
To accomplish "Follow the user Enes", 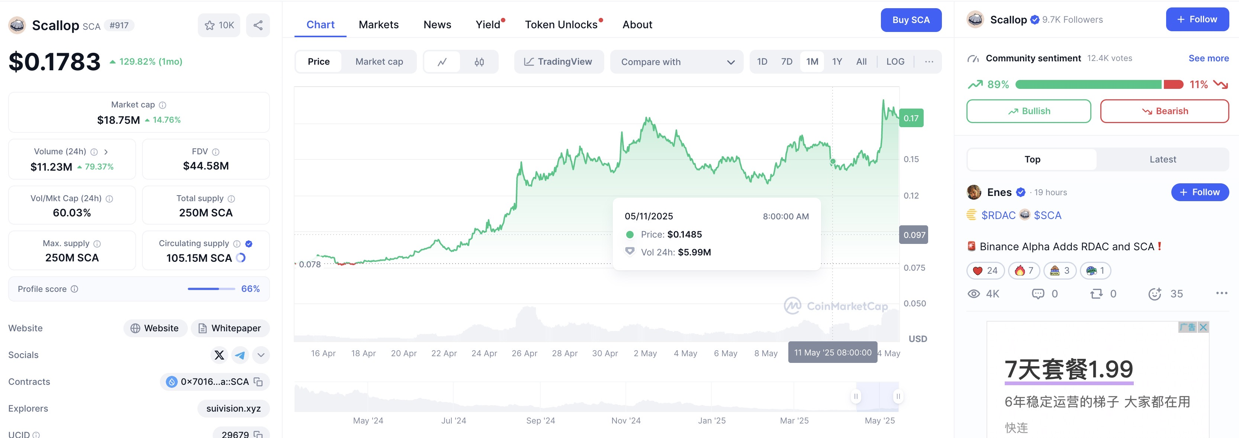I will [1200, 192].
